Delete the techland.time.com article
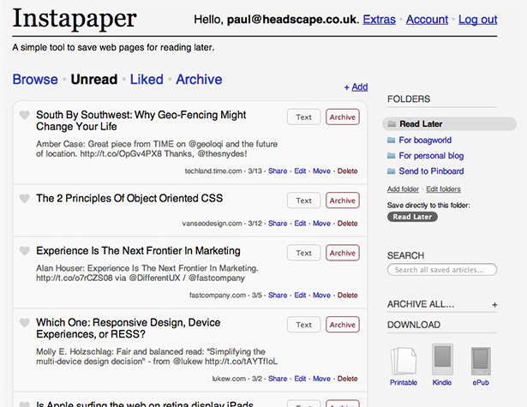This screenshot has height=407, width=527. pyautogui.click(x=348, y=171)
